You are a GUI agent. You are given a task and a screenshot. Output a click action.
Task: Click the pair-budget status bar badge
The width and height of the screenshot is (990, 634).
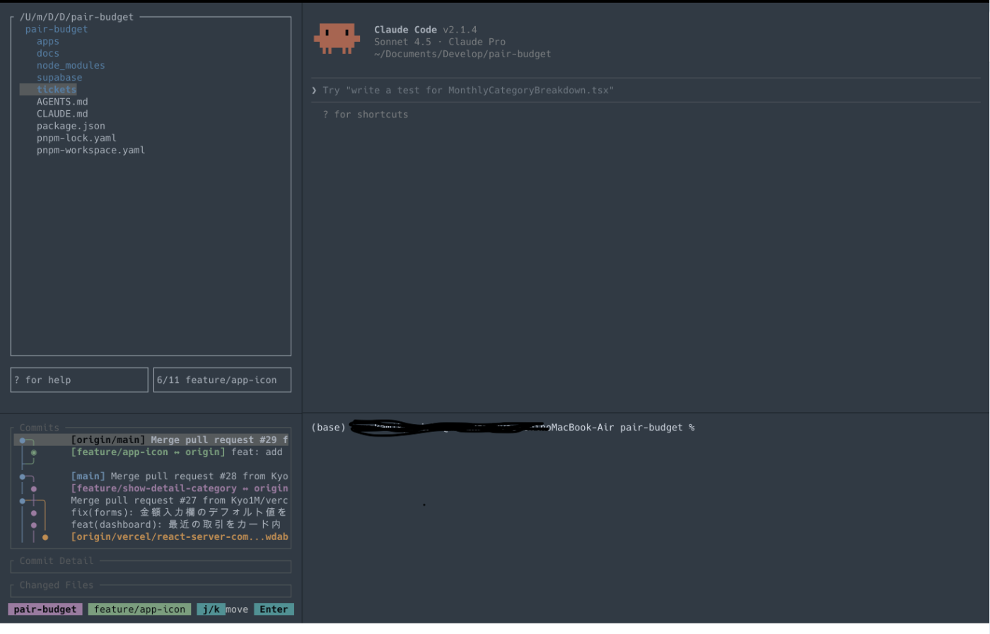point(45,609)
